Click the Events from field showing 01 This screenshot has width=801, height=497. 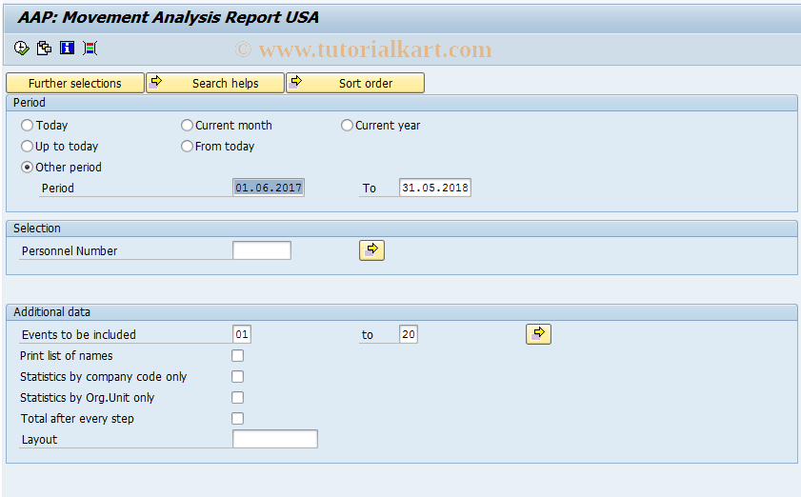242,334
